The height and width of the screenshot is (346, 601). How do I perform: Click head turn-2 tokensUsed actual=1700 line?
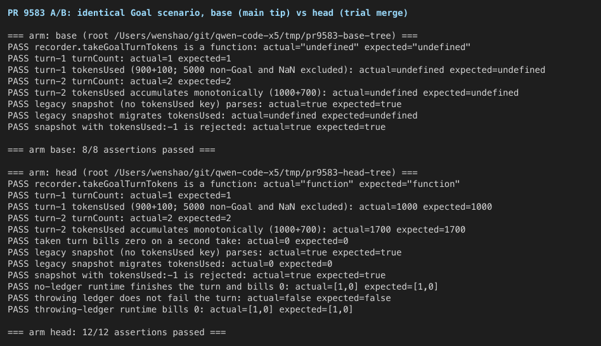pyautogui.click(x=236, y=229)
